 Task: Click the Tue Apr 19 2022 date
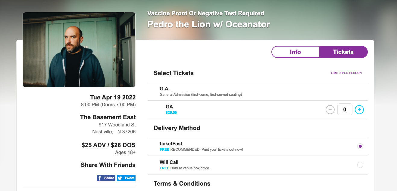click(113, 97)
